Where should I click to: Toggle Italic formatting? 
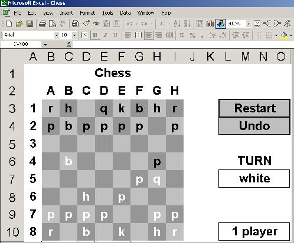pos(106,35)
